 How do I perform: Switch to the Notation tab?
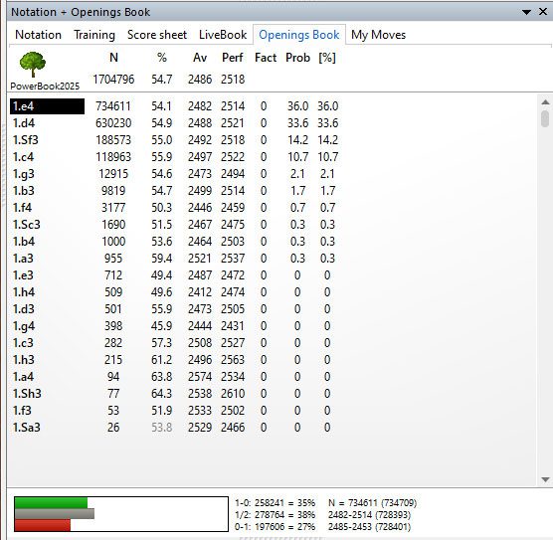click(38, 35)
